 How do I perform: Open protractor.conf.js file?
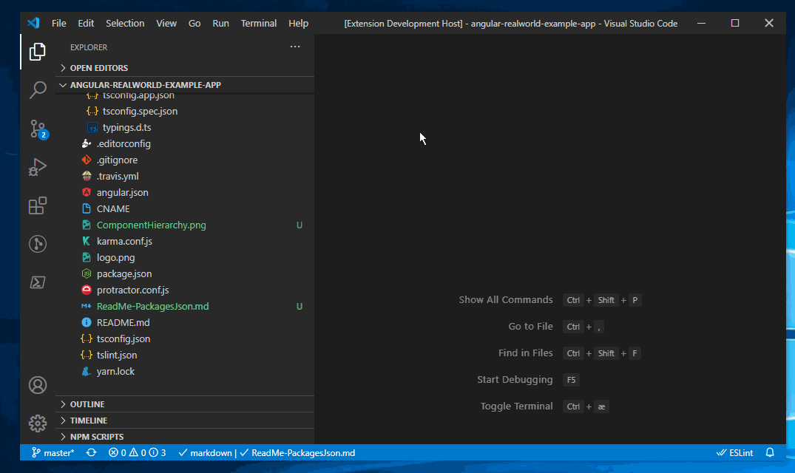tap(185, 290)
